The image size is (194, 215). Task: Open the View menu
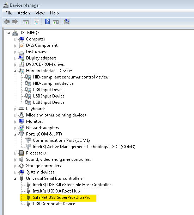40,13
